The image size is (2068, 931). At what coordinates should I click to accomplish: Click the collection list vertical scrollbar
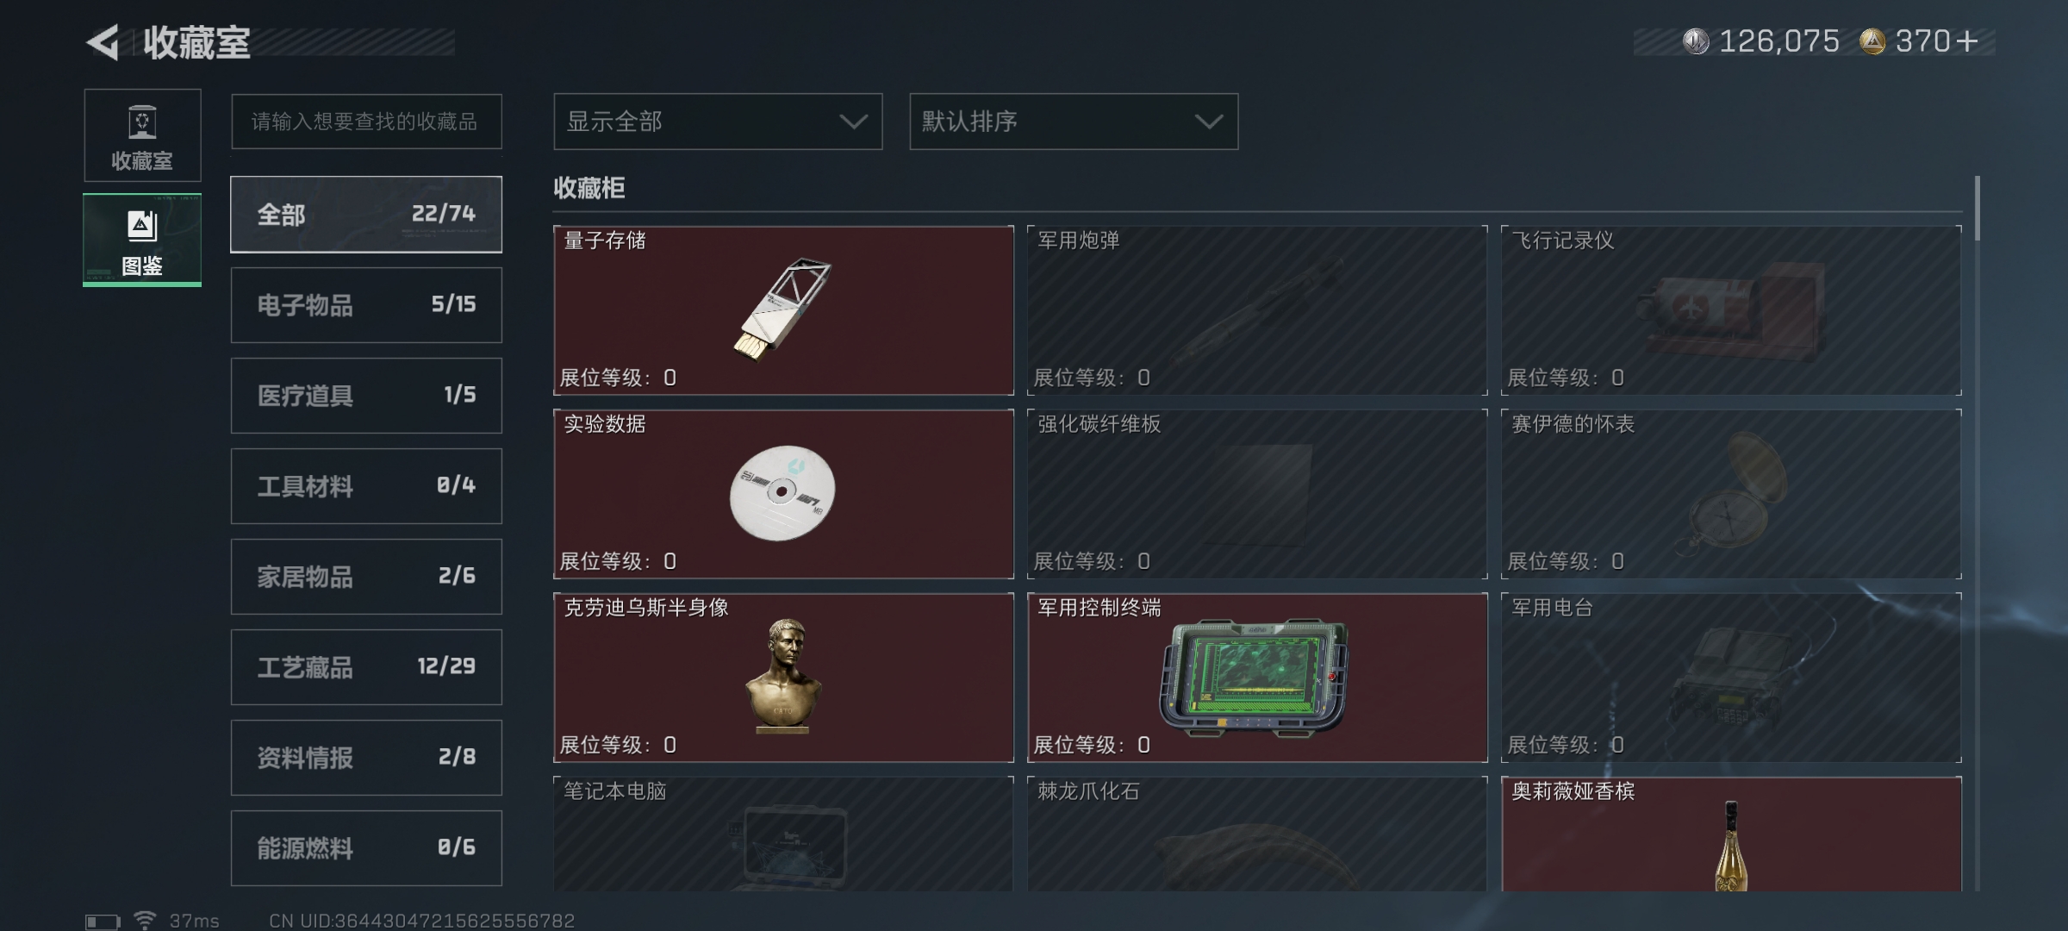[1977, 209]
